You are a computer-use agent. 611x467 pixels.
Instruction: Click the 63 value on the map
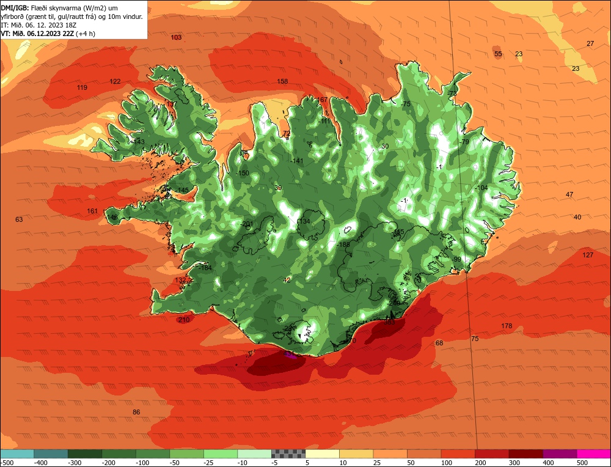coord(19,219)
